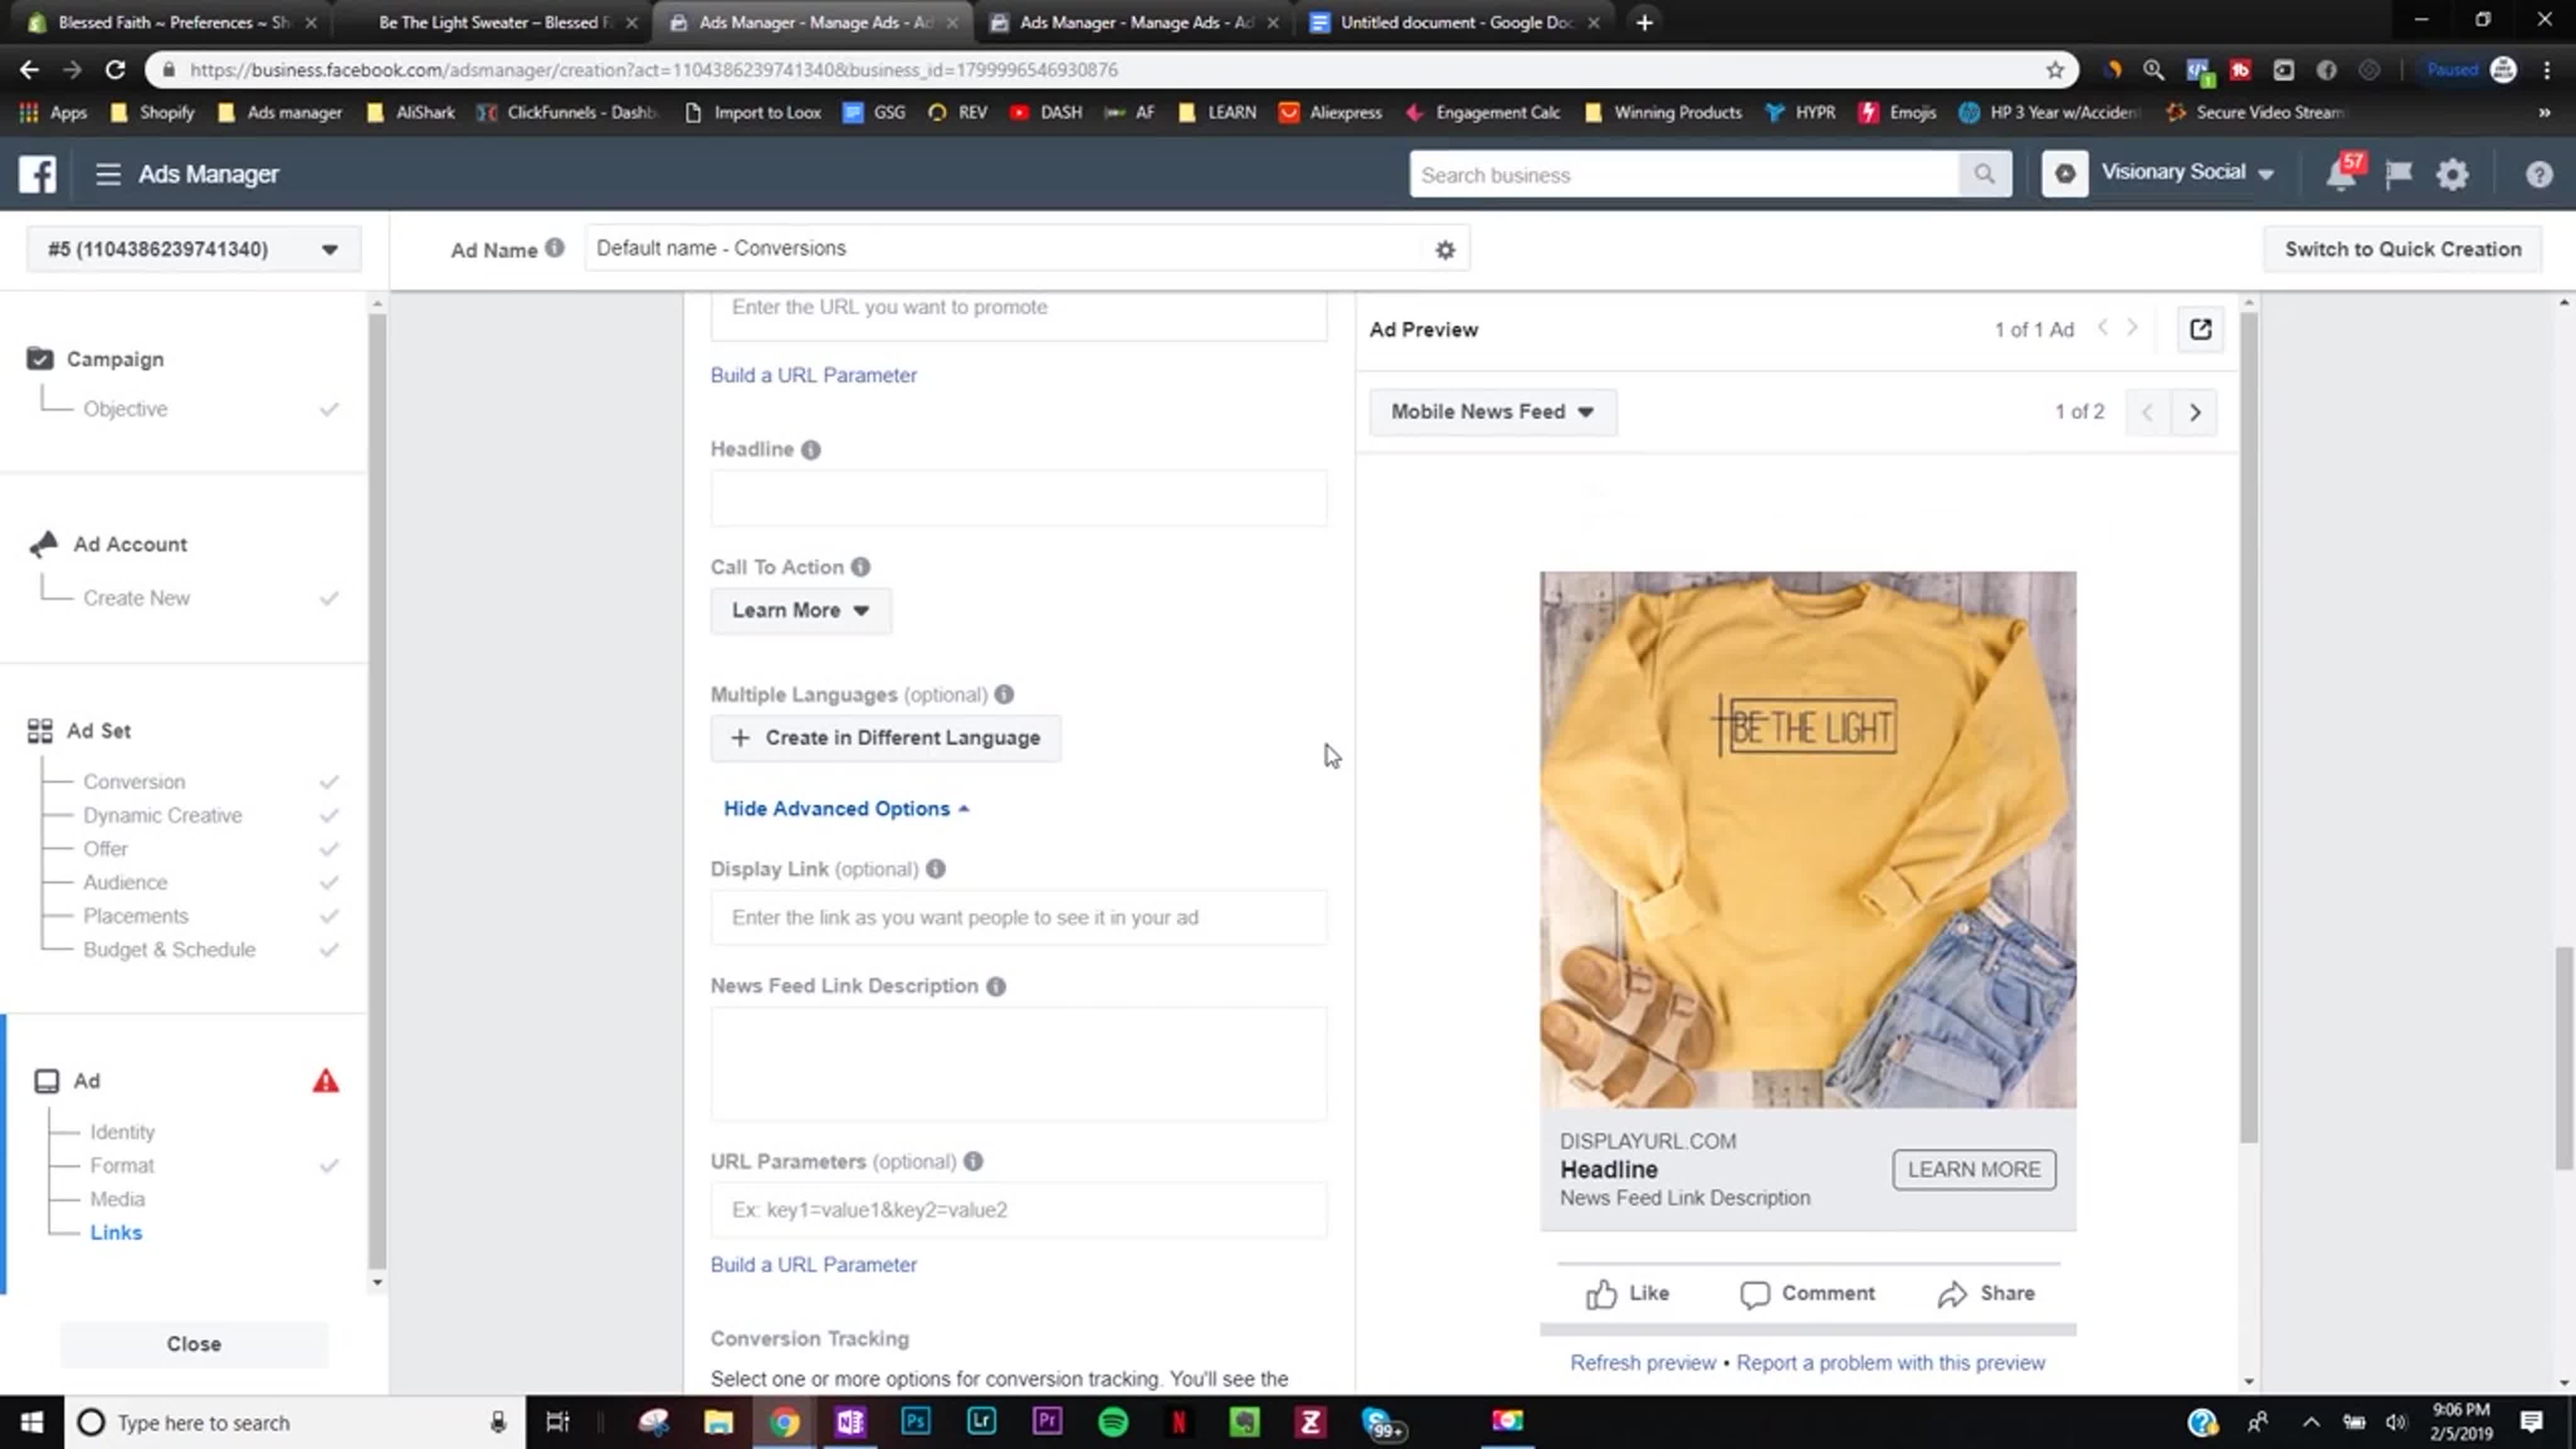The width and height of the screenshot is (2576, 1449).
Task: Click Report a problem with this preview
Action: point(1890,1362)
